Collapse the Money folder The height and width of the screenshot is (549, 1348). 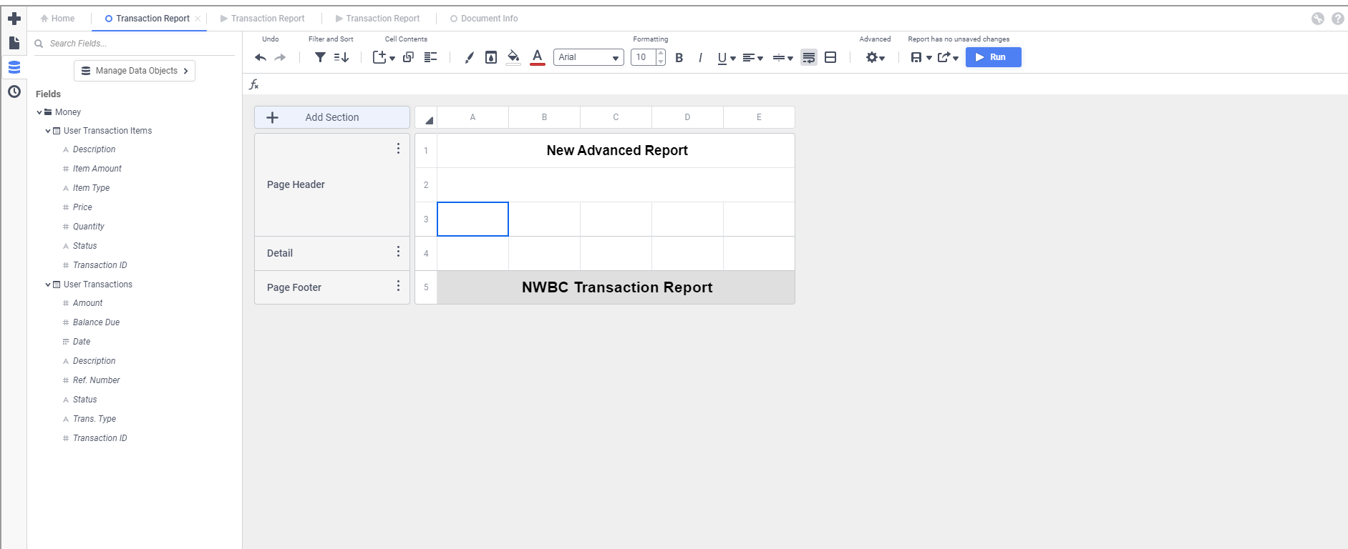[39, 112]
